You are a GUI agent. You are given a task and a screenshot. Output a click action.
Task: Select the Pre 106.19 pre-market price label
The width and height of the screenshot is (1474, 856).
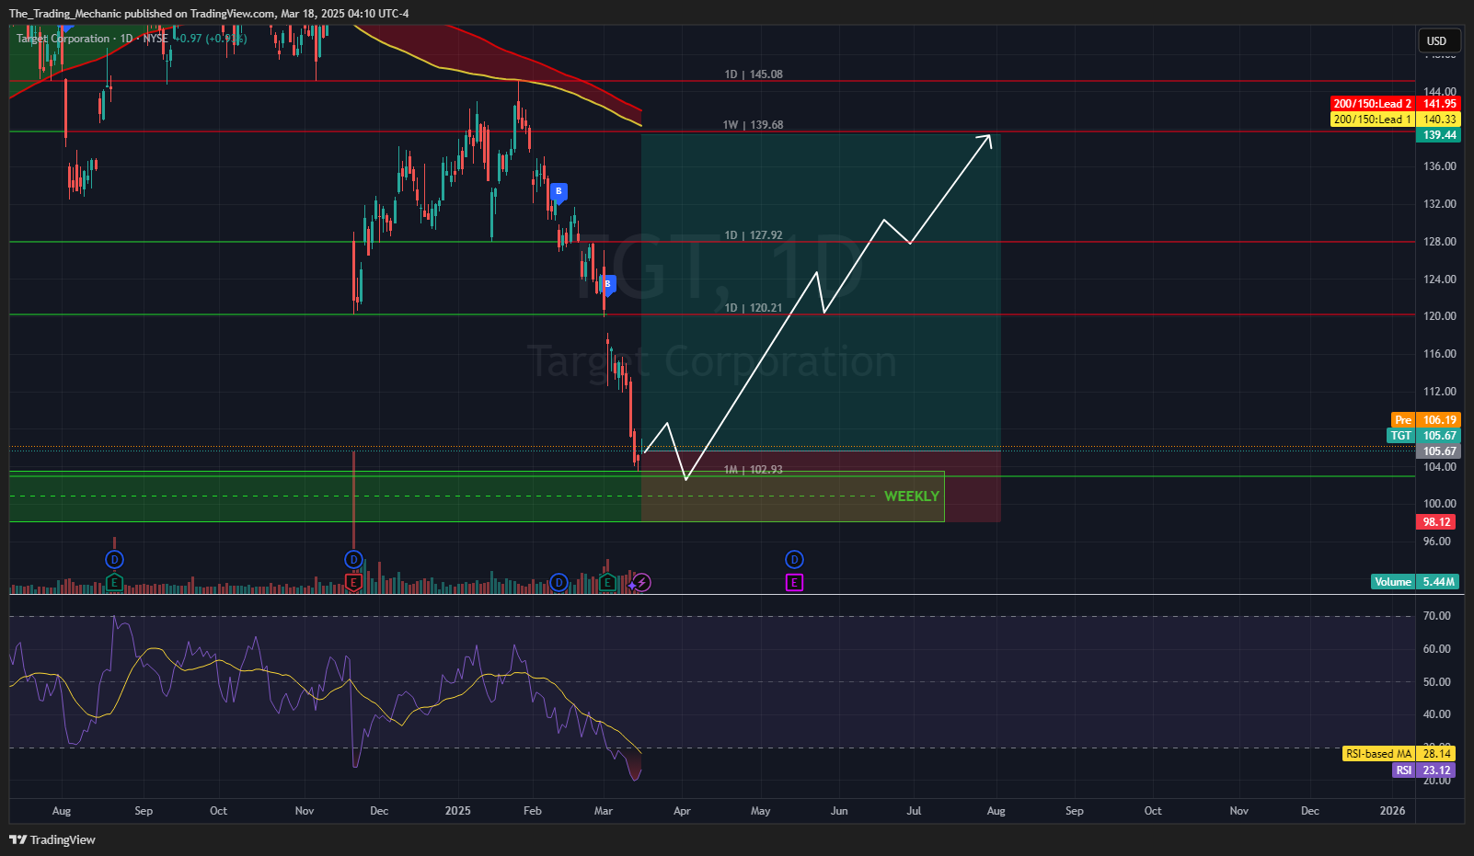pos(1425,420)
